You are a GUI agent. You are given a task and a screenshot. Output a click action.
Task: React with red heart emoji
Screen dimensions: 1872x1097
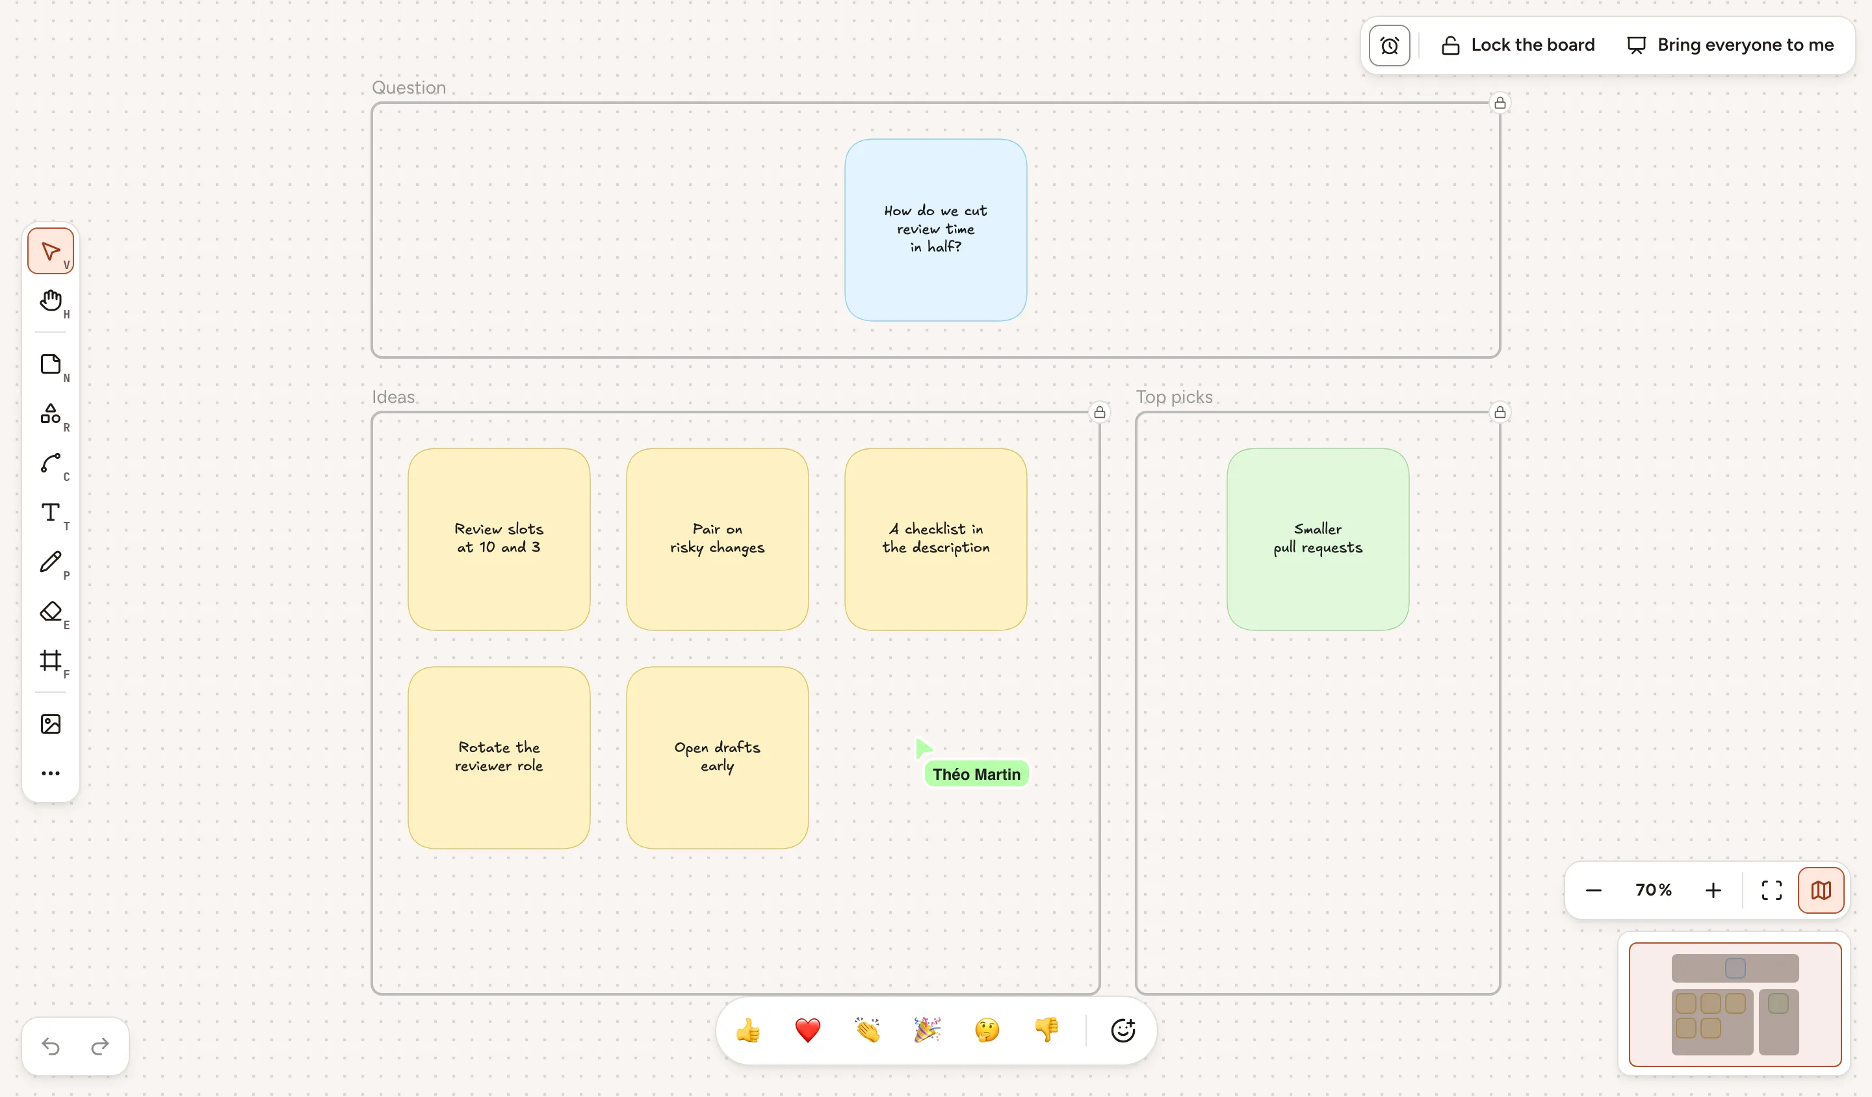(x=807, y=1030)
